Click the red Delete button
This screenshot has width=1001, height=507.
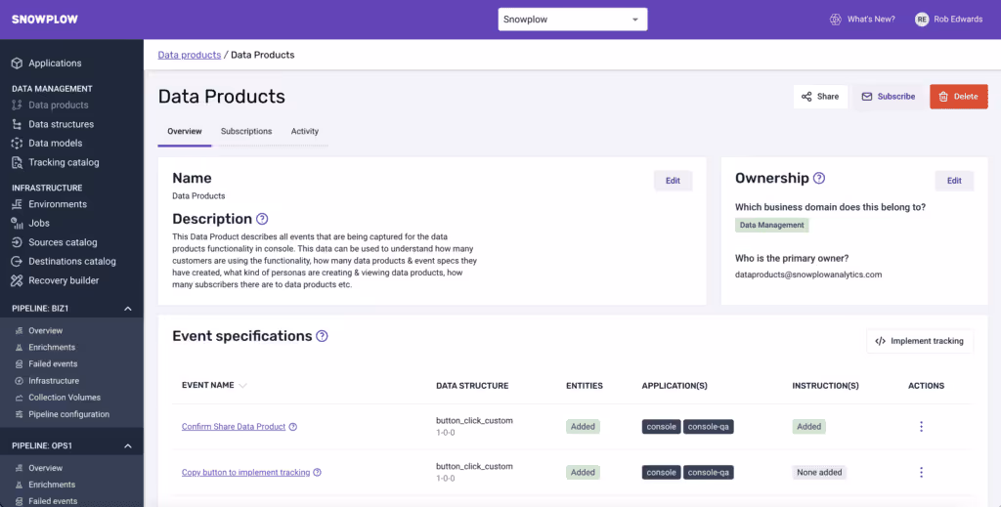(x=959, y=97)
